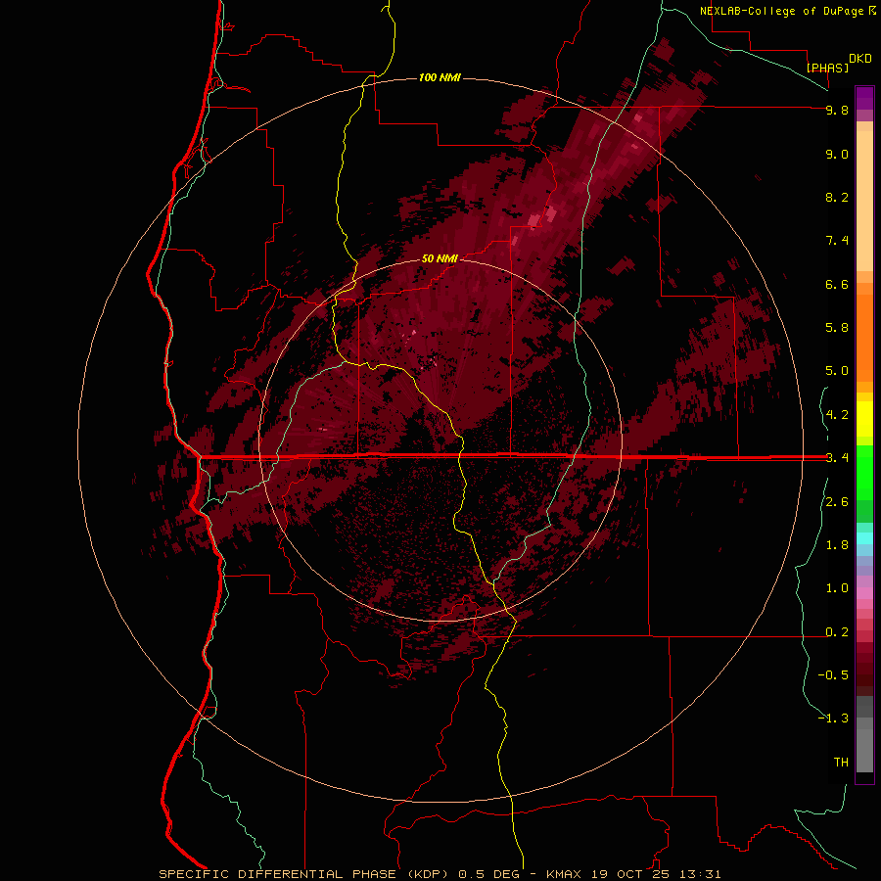The height and width of the screenshot is (881, 881).
Task: Click the 3.4 scale value
Action: 837,458
